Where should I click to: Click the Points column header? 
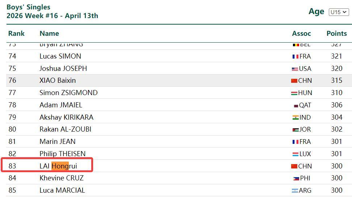point(336,34)
